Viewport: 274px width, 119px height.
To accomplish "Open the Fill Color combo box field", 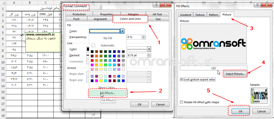I will (x=105, y=31).
